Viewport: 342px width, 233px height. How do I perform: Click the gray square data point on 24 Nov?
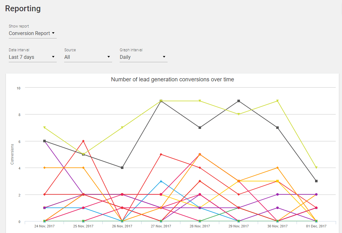click(x=44, y=141)
